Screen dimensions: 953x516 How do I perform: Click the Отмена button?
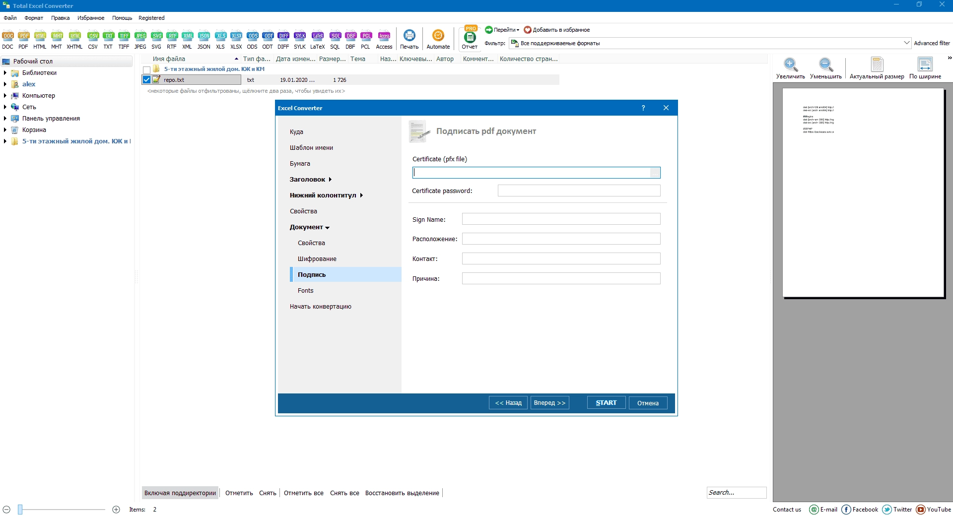[648, 403]
